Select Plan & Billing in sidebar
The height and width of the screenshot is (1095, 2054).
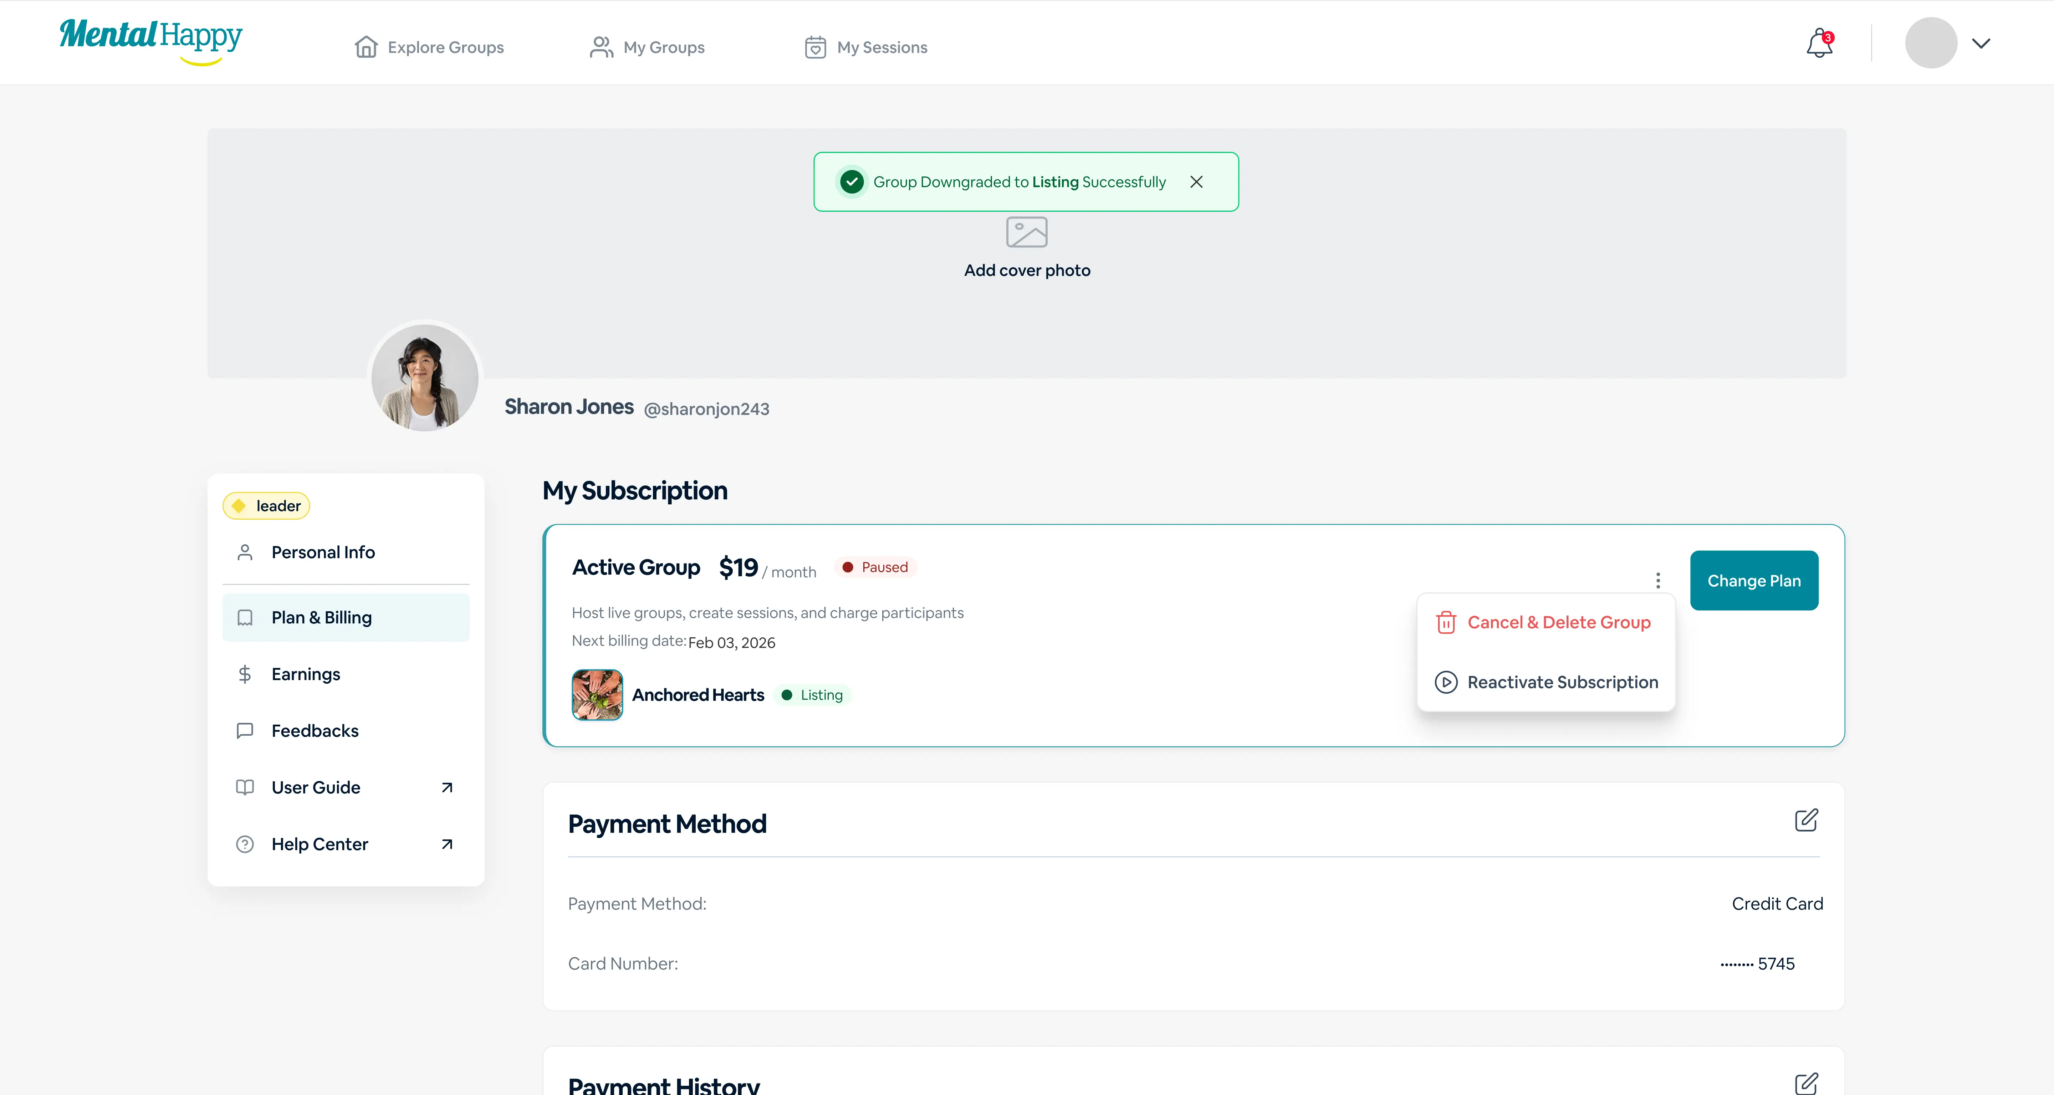[346, 618]
